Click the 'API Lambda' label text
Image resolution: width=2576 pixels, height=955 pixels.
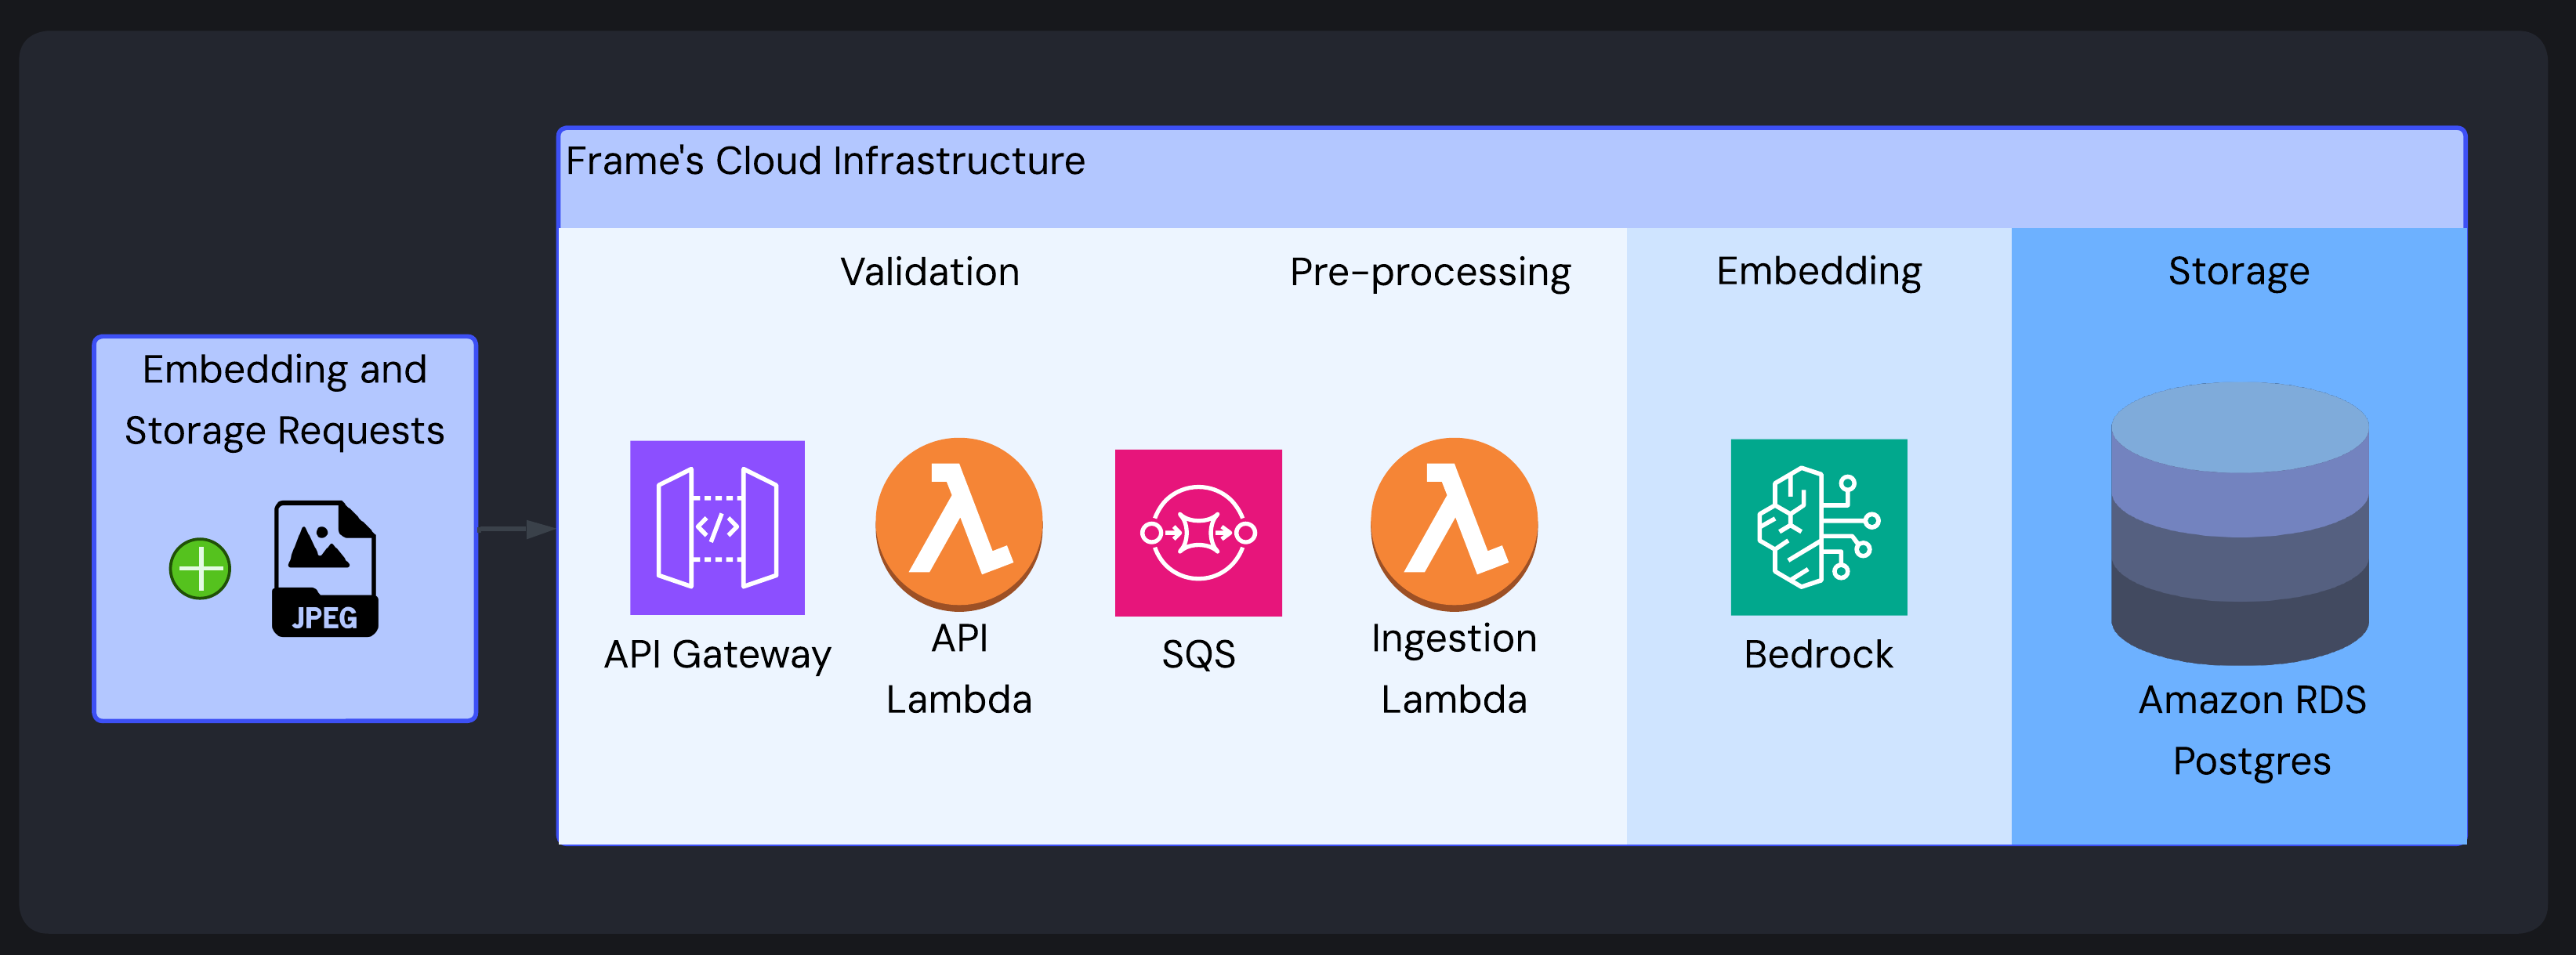(x=959, y=668)
